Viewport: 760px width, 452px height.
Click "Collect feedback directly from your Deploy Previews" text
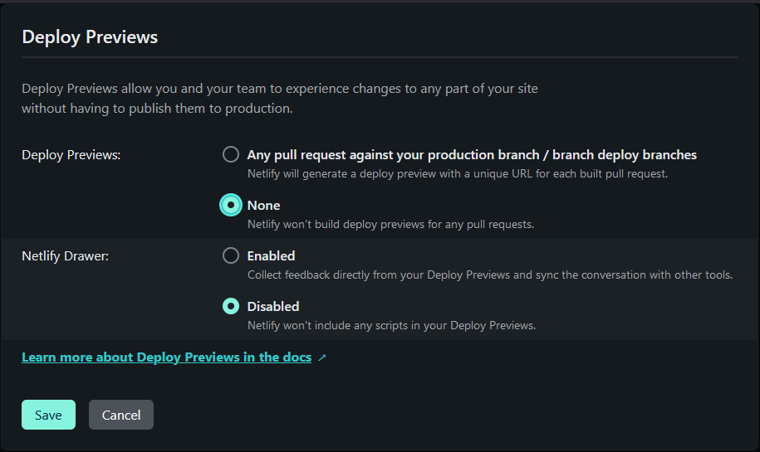coord(489,275)
